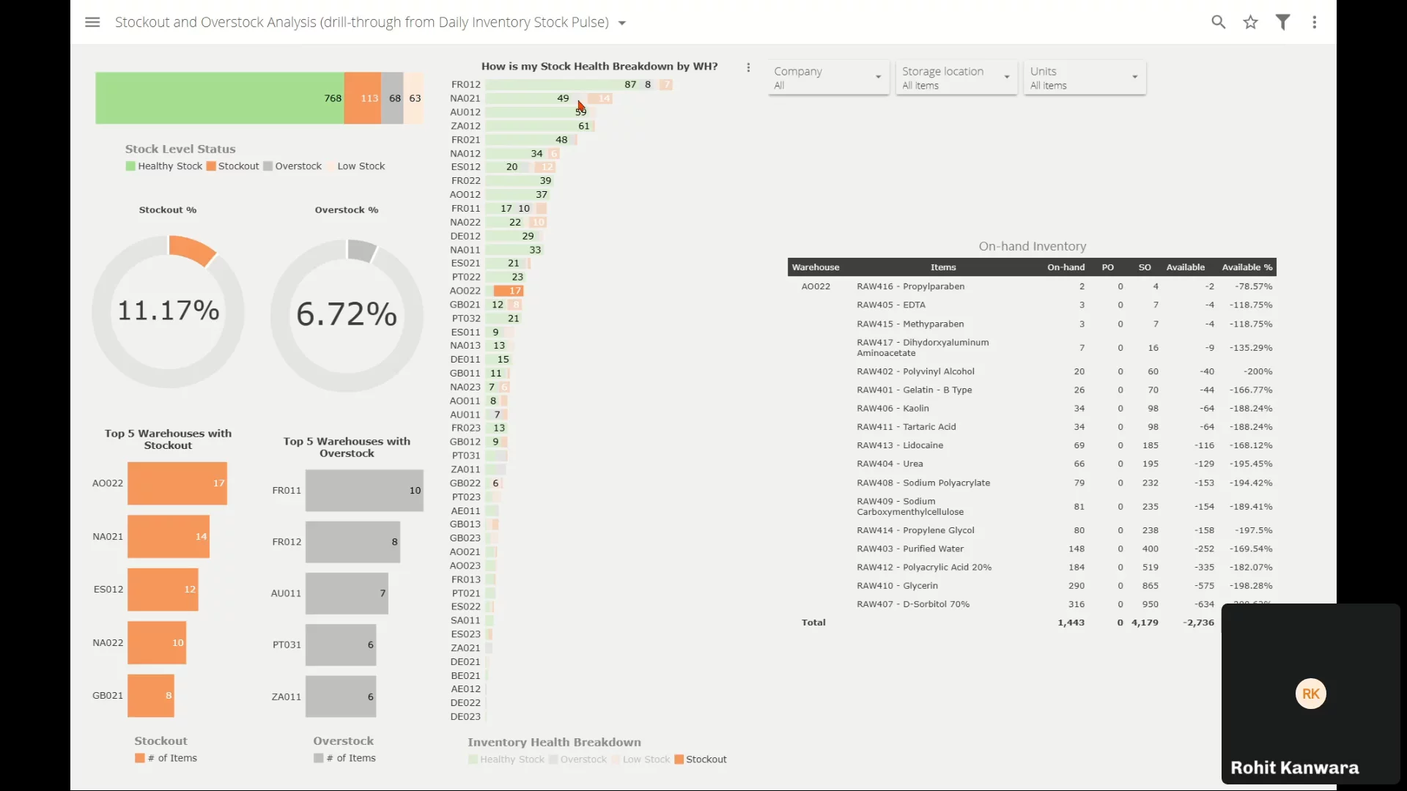The width and height of the screenshot is (1407, 791).
Task: Click the RK user avatar
Action: (x=1310, y=694)
